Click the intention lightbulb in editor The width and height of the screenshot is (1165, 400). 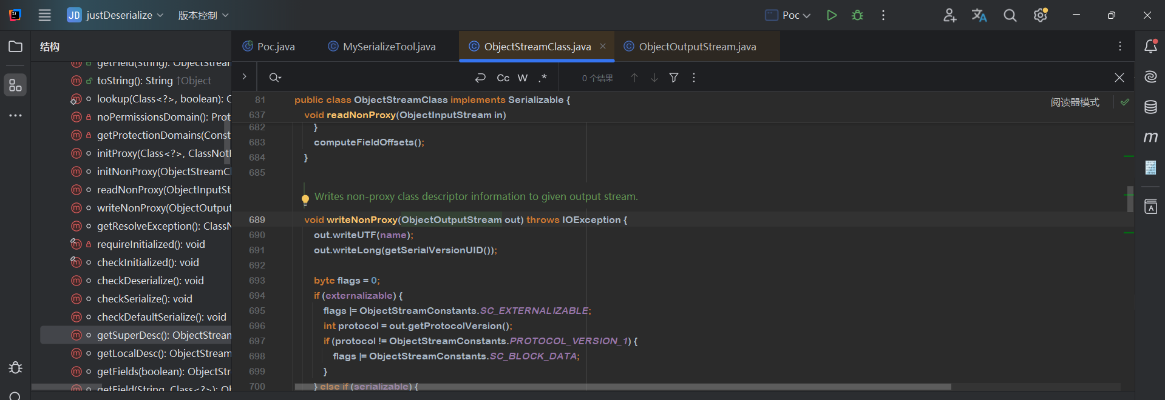(305, 199)
